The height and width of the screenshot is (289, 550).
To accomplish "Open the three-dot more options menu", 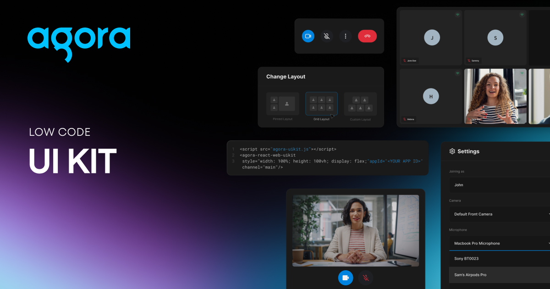I will coord(345,36).
